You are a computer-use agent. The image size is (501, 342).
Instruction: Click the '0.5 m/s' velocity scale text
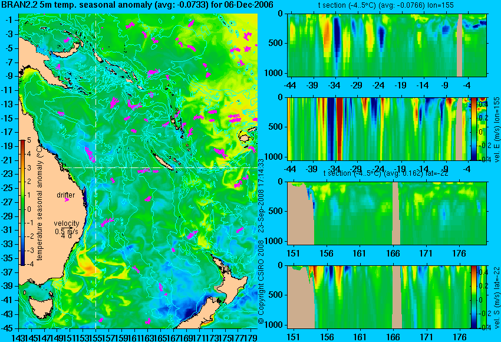66,231
